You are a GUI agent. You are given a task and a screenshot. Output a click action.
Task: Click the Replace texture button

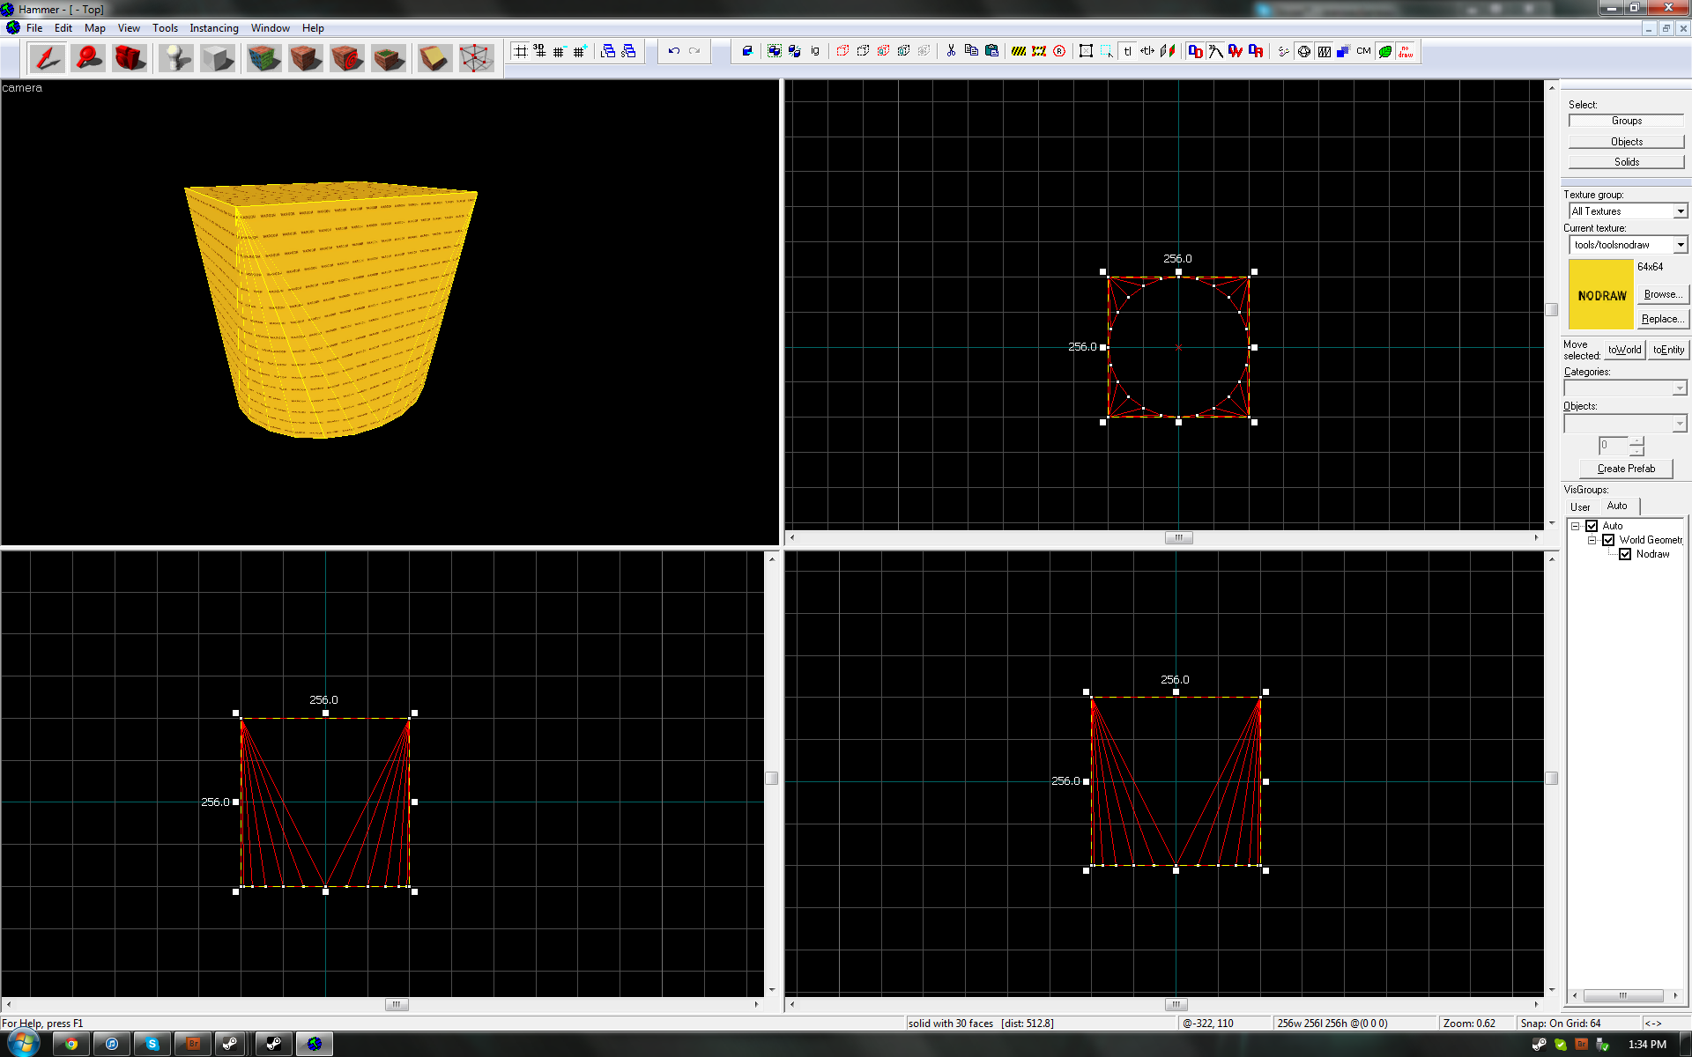[x=1663, y=319]
